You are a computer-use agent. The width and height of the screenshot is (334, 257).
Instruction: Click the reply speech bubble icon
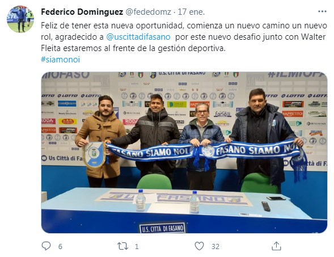(46, 246)
